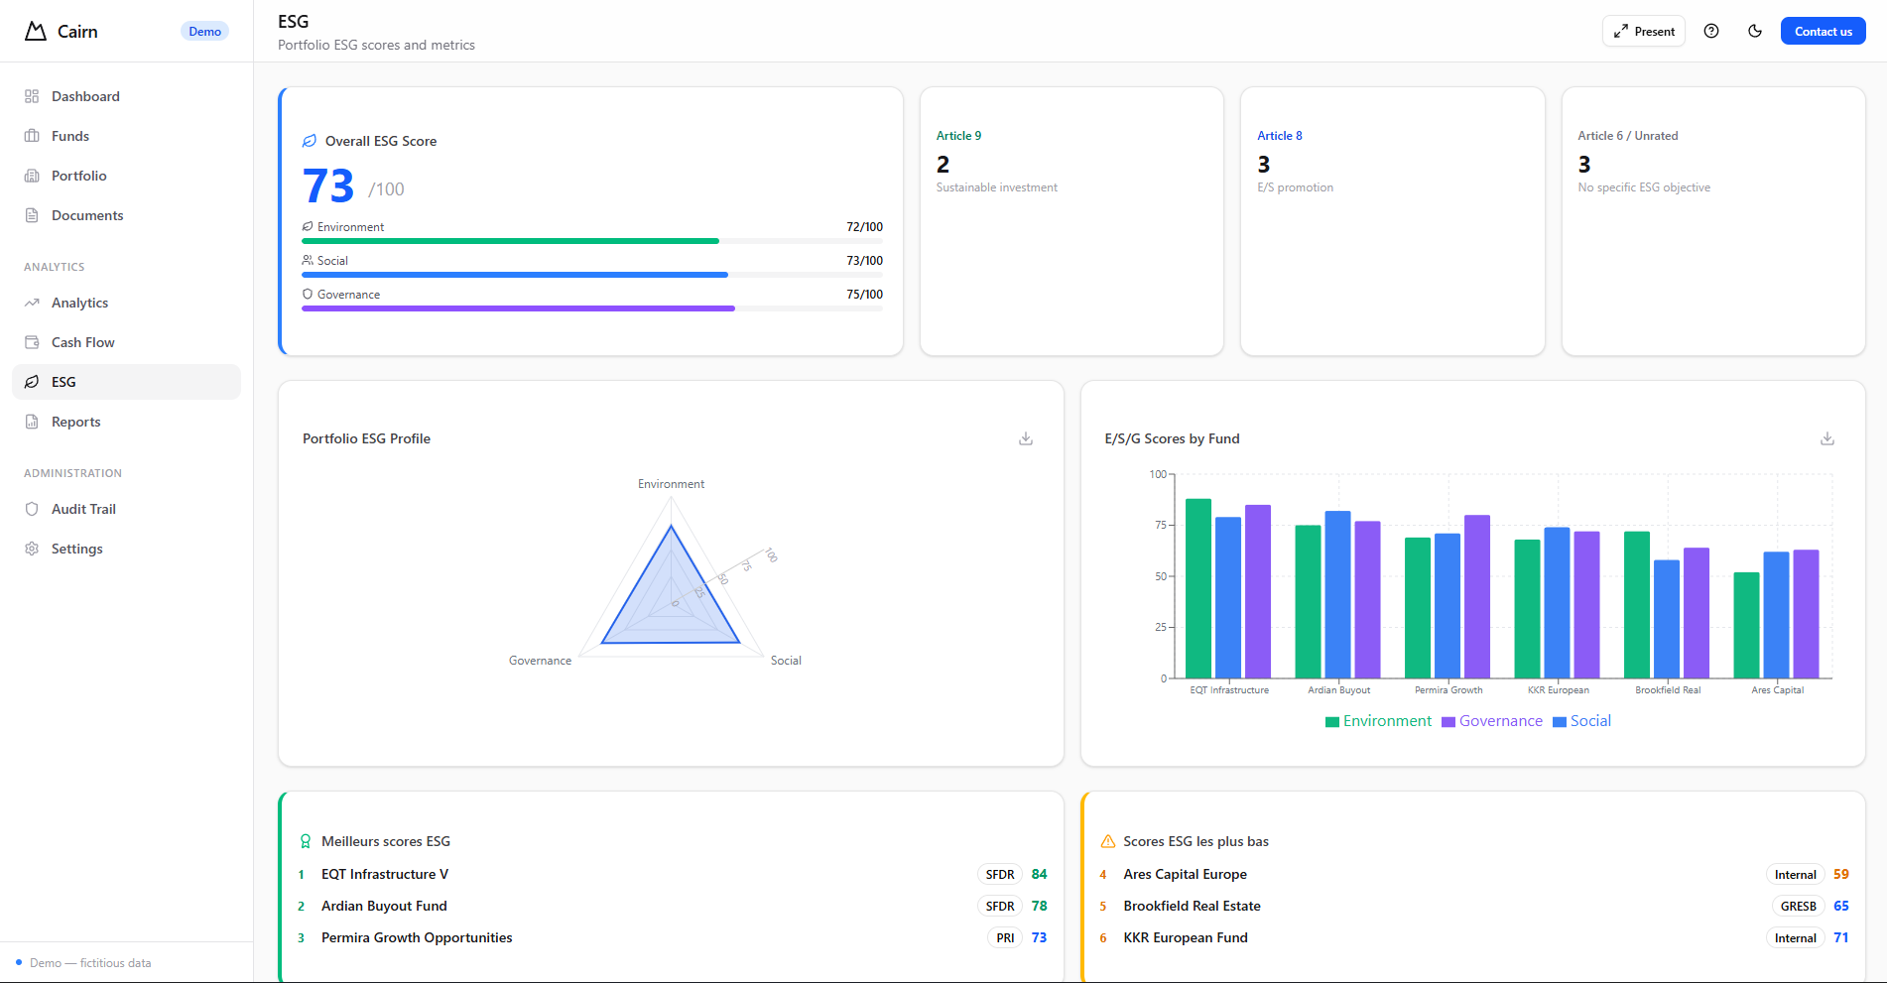Image resolution: width=1887 pixels, height=983 pixels.
Task: Hide the Environment series in the bar chart legend
Action: point(1378,720)
